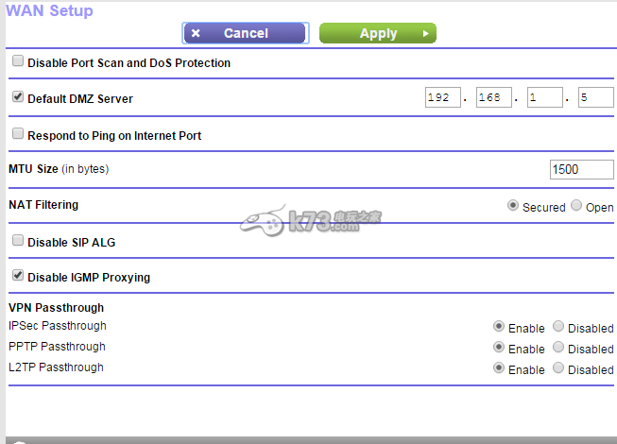Select Enable for L2TP Passthrough

pyautogui.click(x=499, y=368)
